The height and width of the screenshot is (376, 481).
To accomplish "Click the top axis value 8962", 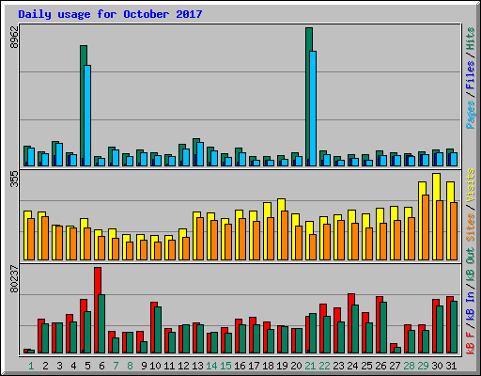I will 14,37.
